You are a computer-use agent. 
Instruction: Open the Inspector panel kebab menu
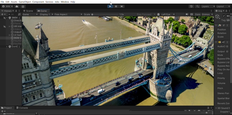pyautogui.click(x=229, y=11)
